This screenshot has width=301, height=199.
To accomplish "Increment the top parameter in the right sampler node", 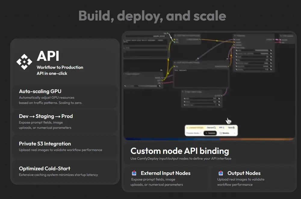I will [x=271, y=50].
